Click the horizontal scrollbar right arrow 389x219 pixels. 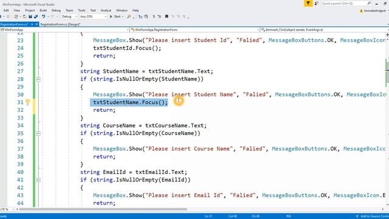tap(383, 209)
